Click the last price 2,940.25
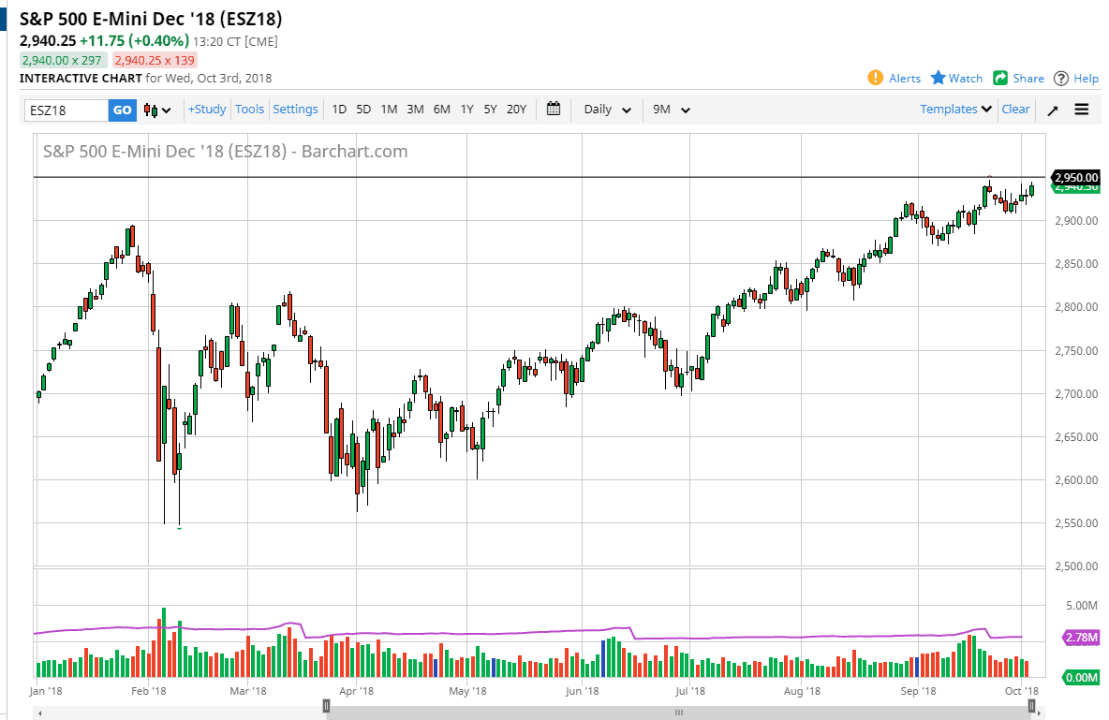Screen dimensions: 1109x720 pos(48,41)
